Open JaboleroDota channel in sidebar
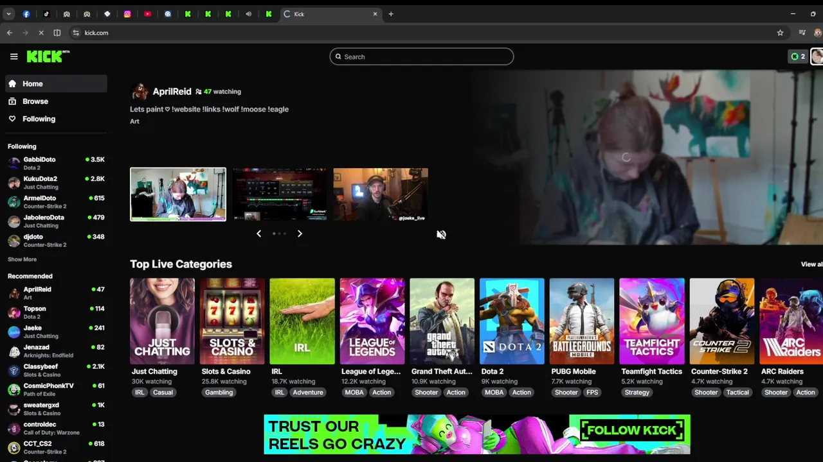 [x=55, y=221]
